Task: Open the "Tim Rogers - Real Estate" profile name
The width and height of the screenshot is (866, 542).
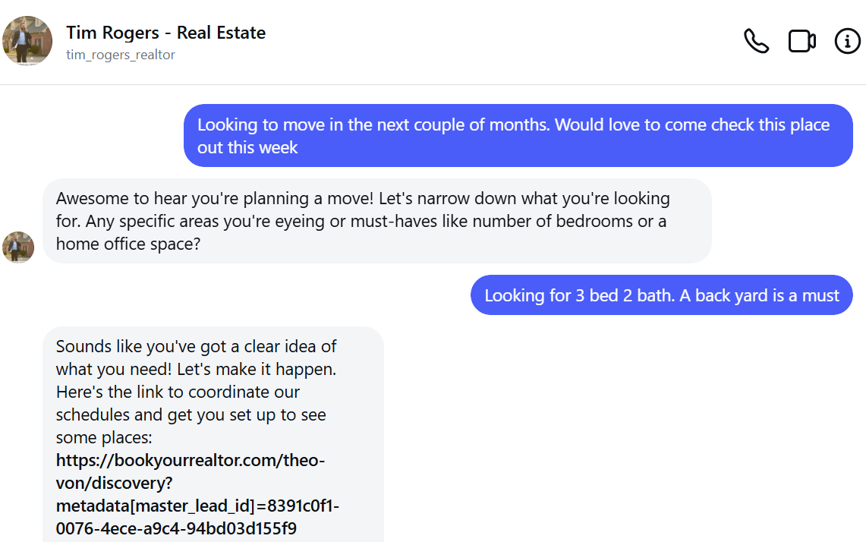Action: [165, 33]
